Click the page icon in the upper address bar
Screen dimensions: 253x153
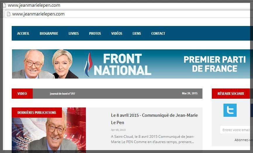point(4,5)
